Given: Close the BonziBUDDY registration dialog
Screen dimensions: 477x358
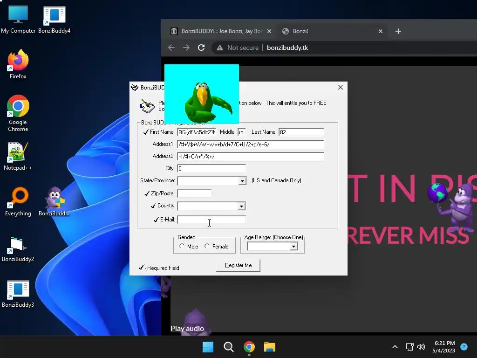Looking at the screenshot, I should (341, 87).
